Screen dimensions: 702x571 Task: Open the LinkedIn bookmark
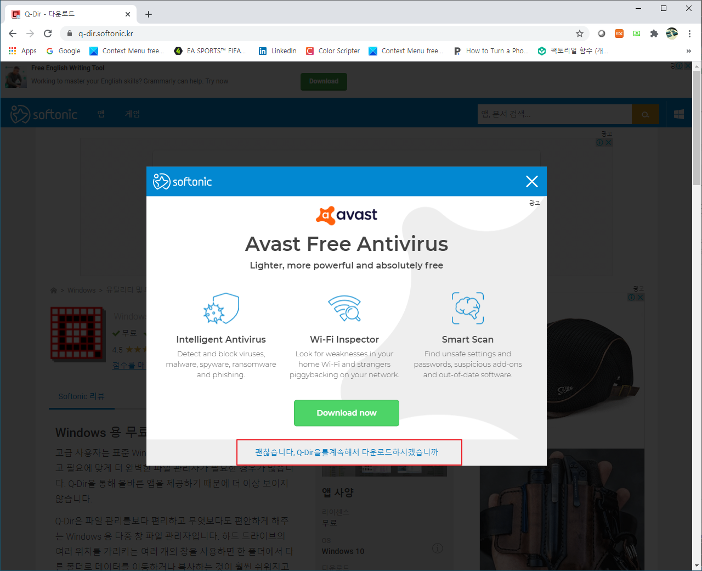[x=278, y=51]
